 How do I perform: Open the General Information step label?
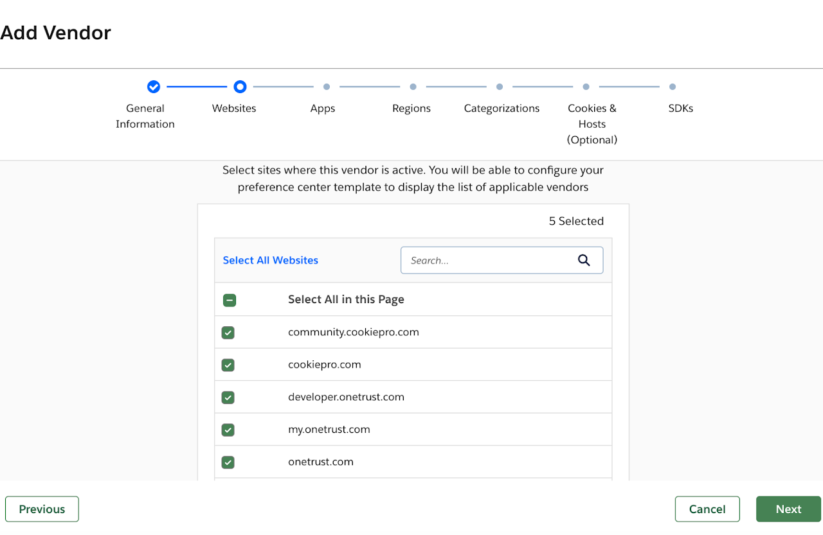pyautogui.click(x=145, y=116)
